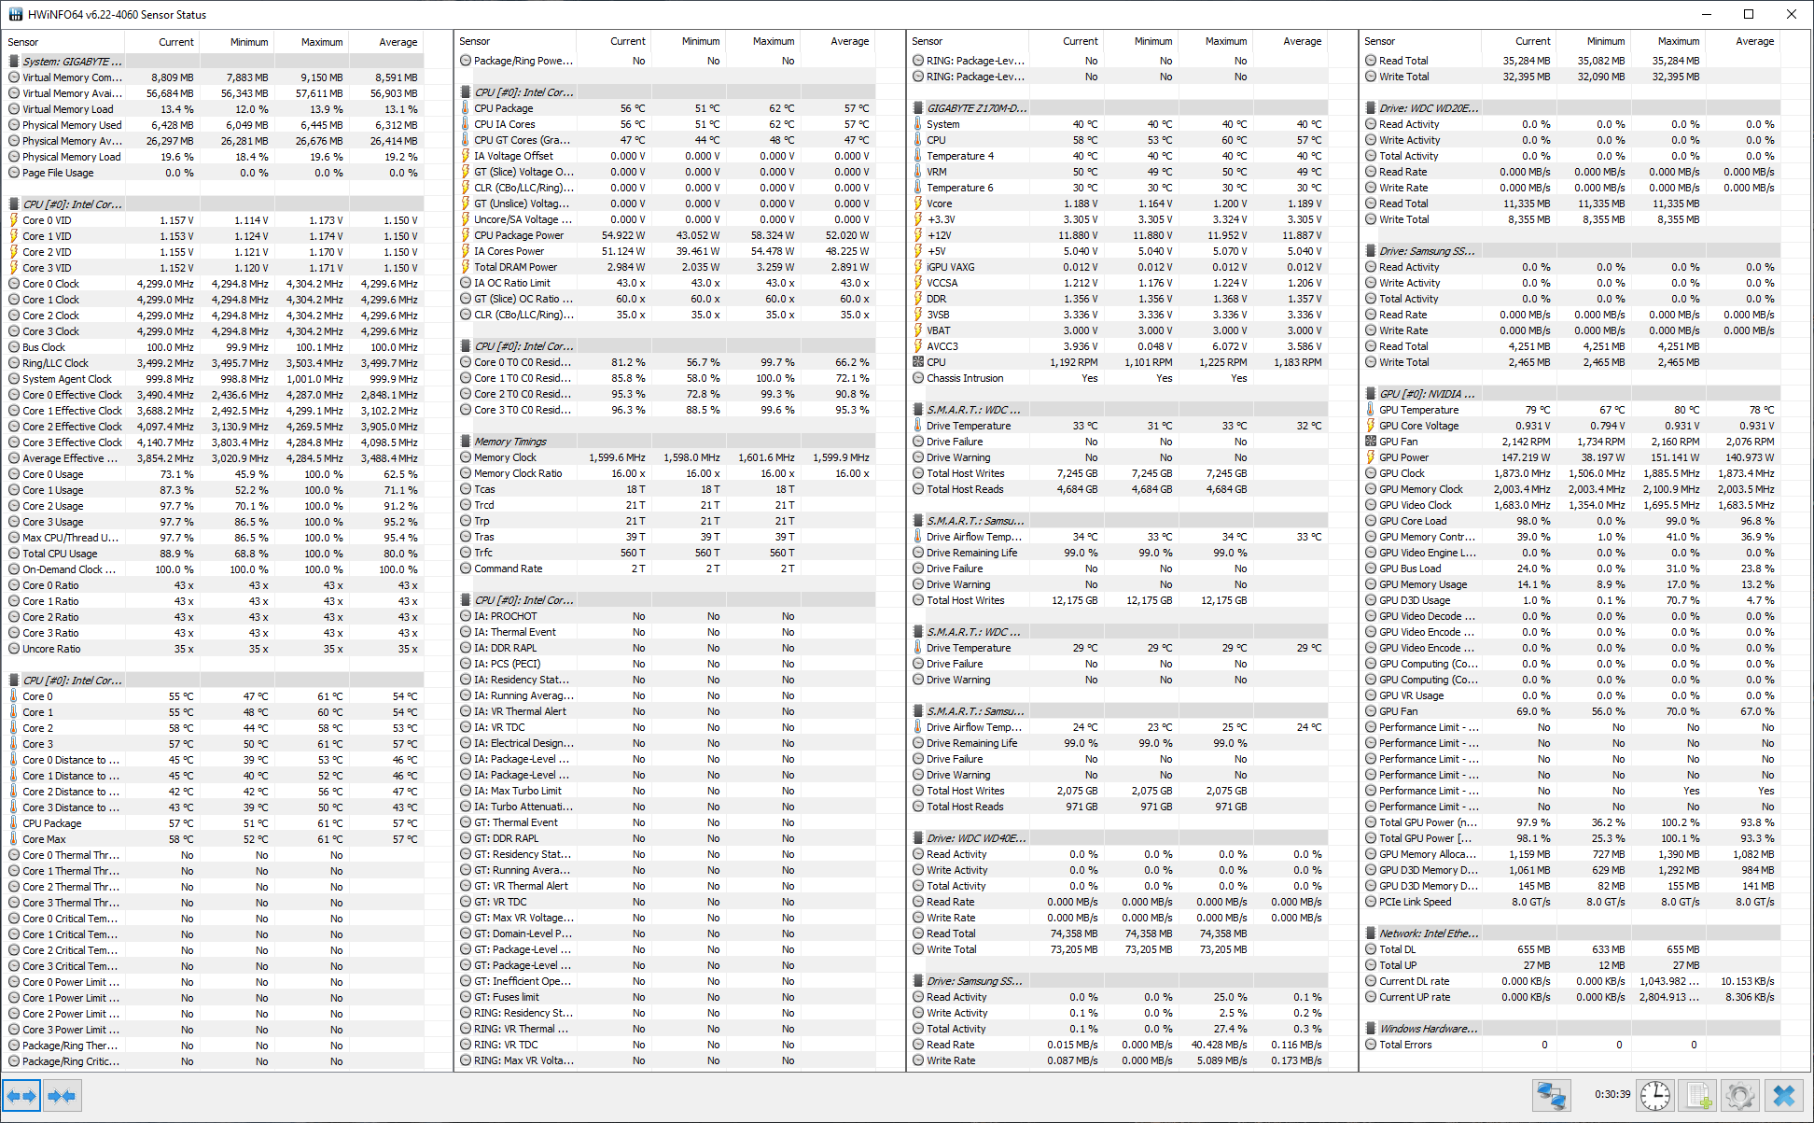
Task: Select the Total CPU Usage row
Action: tap(60, 554)
